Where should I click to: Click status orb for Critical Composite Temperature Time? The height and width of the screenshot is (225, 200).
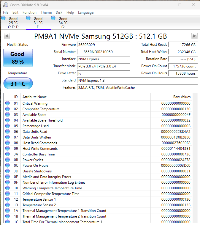[7, 193]
